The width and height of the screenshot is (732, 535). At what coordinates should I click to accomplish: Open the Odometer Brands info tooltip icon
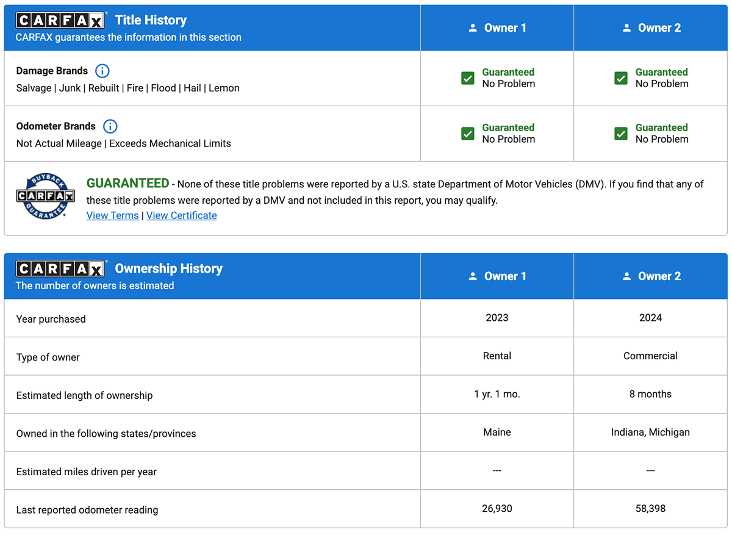point(110,126)
